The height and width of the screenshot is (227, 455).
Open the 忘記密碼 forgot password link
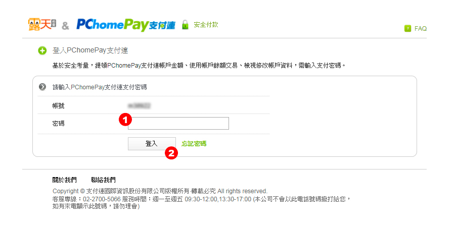pos(194,144)
